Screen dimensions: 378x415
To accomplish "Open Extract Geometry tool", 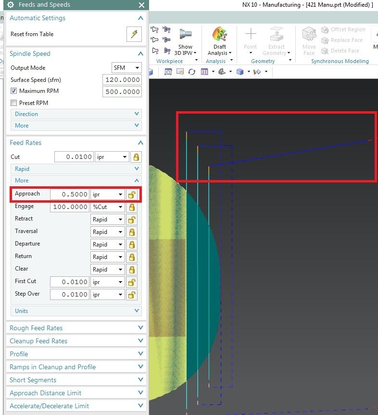I will (x=276, y=41).
